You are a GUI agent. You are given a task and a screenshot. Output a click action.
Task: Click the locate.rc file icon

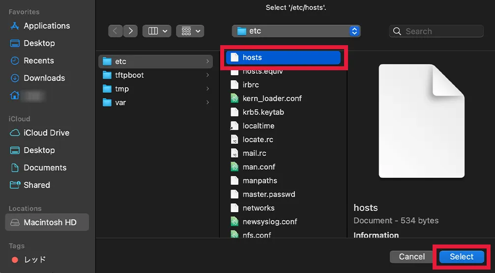tap(234, 139)
